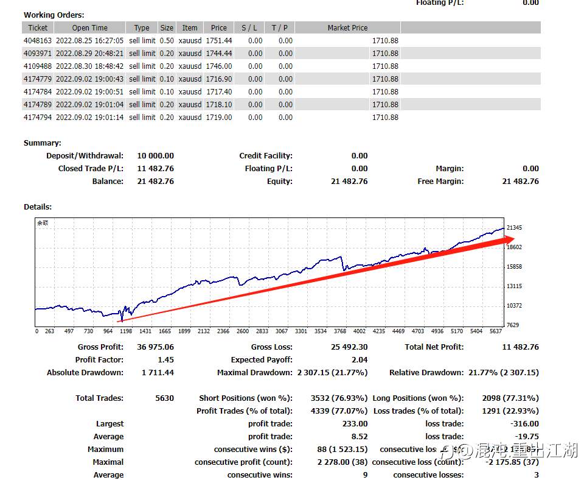Click the Summary heading
The height and width of the screenshot is (480, 584).
tap(43, 143)
